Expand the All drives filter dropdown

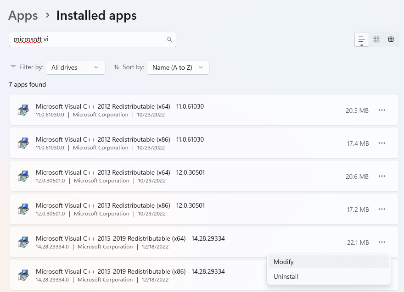75,67
